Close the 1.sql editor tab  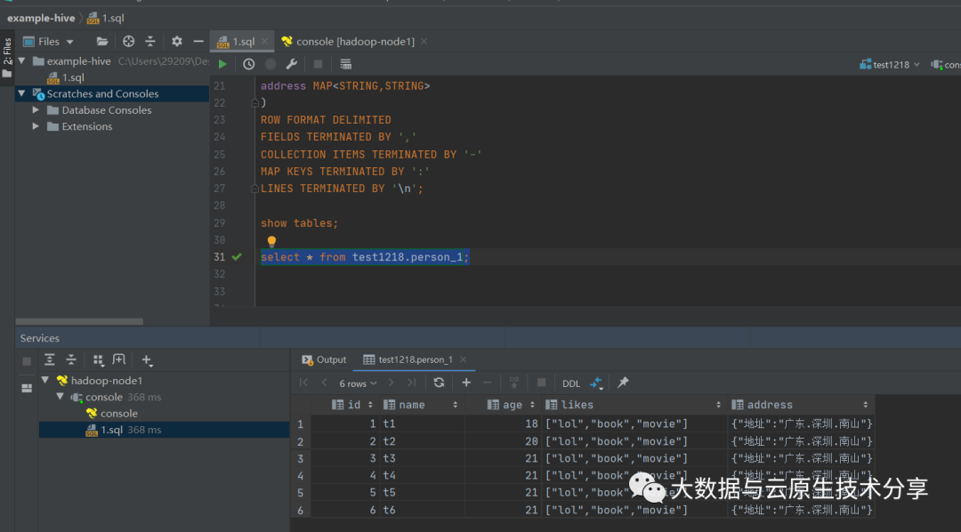pos(265,41)
